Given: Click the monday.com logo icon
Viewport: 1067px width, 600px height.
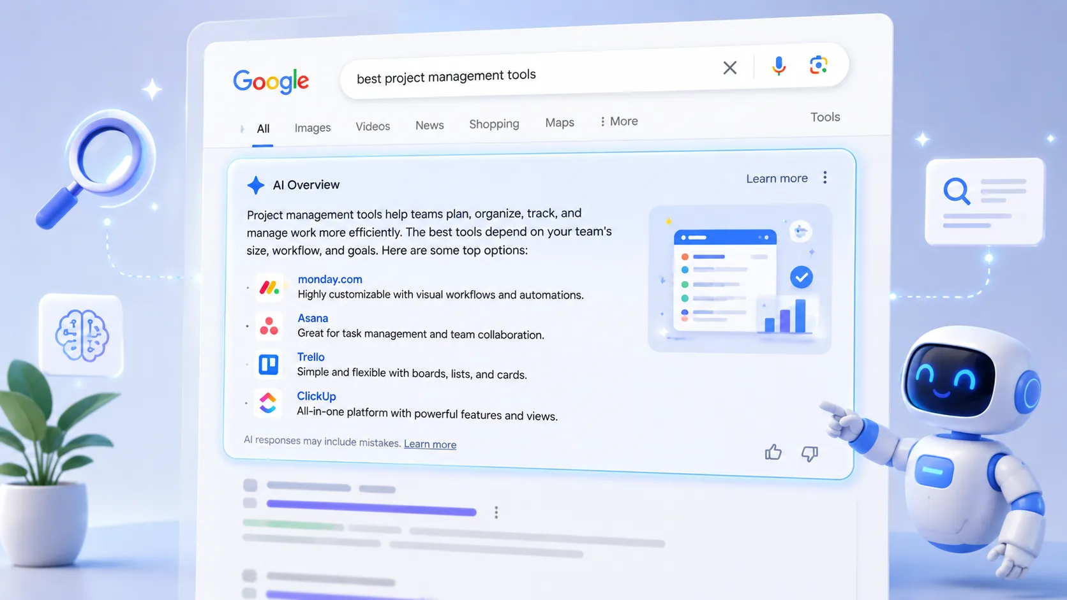Looking at the screenshot, I should click(x=269, y=288).
